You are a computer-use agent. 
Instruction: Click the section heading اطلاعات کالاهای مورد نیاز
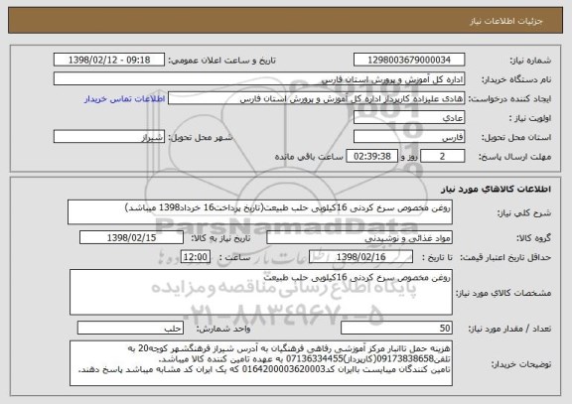pyautogui.click(x=496, y=189)
